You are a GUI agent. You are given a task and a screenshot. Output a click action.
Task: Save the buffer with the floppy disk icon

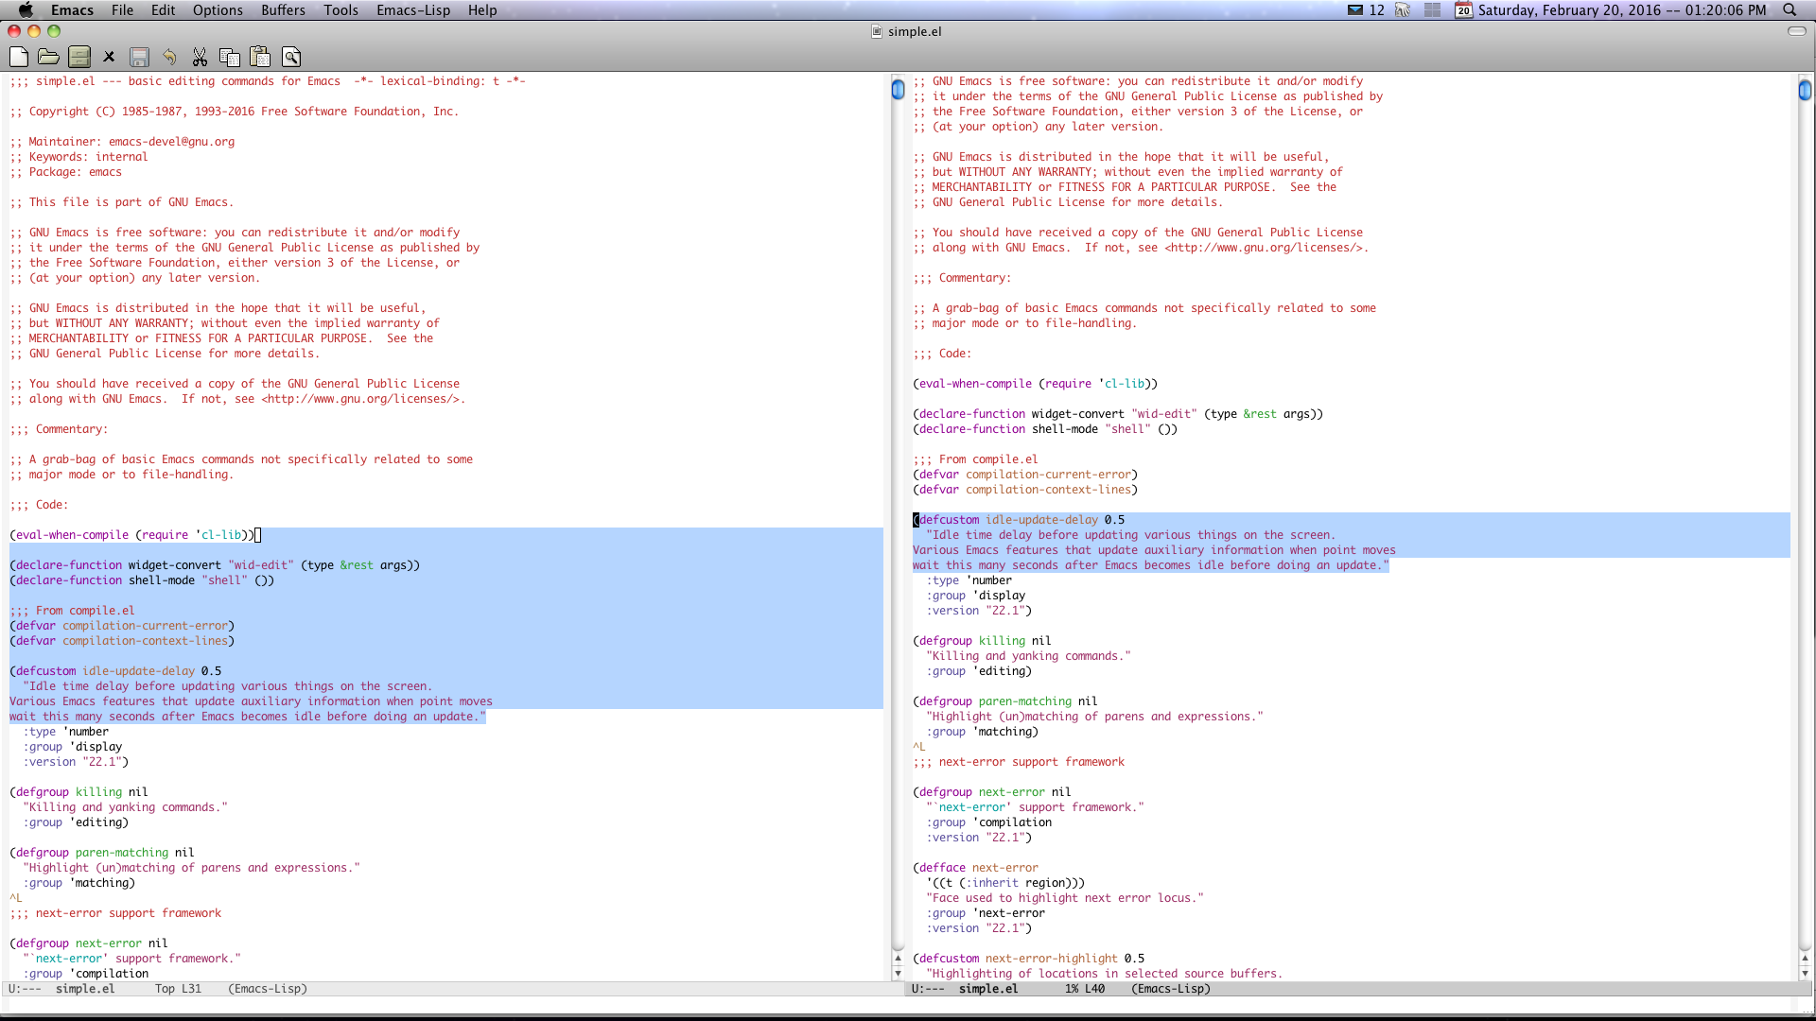pyautogui.click(x=139, y=57)
